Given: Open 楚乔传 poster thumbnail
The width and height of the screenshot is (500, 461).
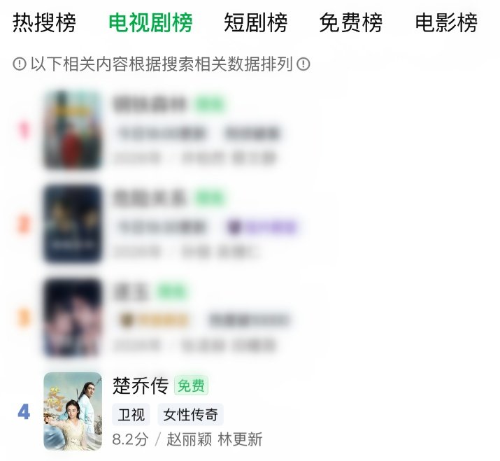Looking at the screenshot, I should tap(73, 411).
